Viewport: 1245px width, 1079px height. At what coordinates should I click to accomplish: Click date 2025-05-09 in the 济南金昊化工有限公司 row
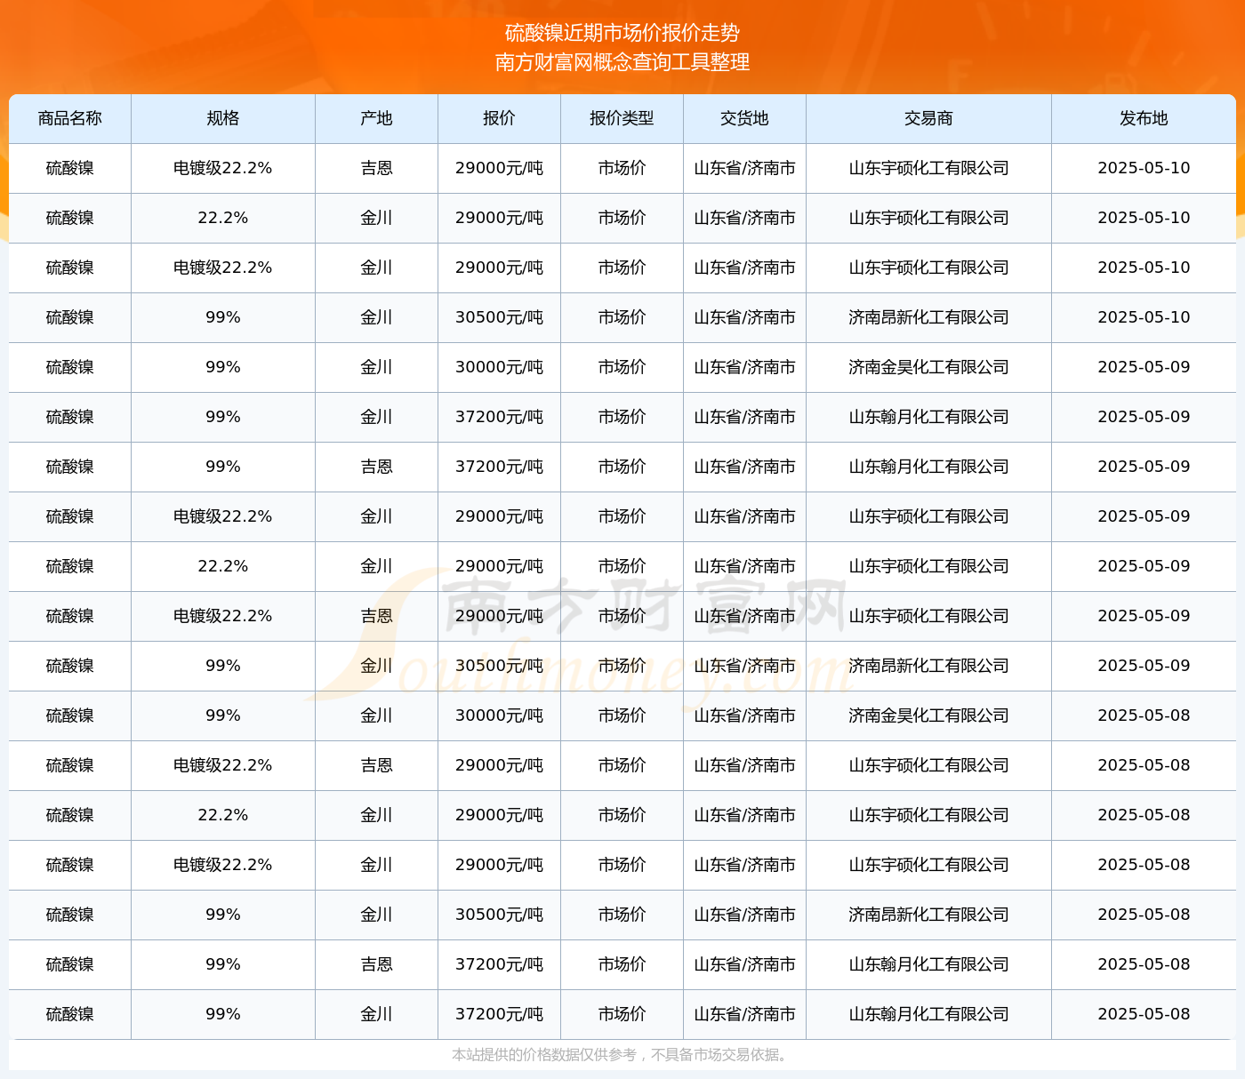(1145, 367)
